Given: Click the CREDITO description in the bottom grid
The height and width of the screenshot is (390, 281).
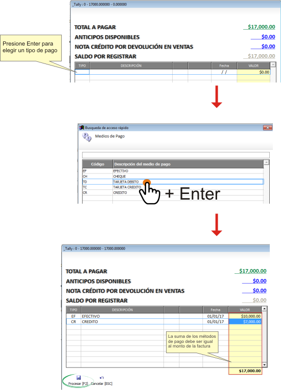Looking at the screenshot, I should click(90, 322).
